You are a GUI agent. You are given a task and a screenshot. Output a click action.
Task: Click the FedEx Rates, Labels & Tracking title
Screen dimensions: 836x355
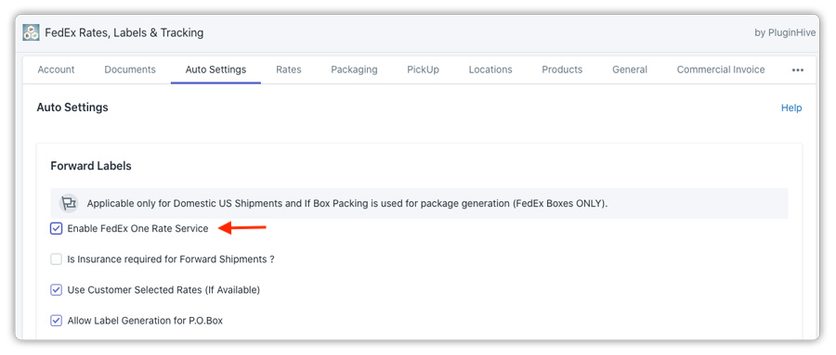124,32
